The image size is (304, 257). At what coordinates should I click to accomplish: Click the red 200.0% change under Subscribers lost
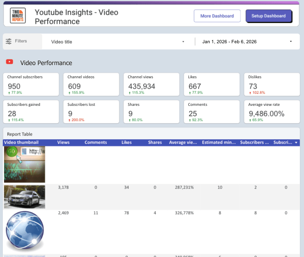click(76, 120)
